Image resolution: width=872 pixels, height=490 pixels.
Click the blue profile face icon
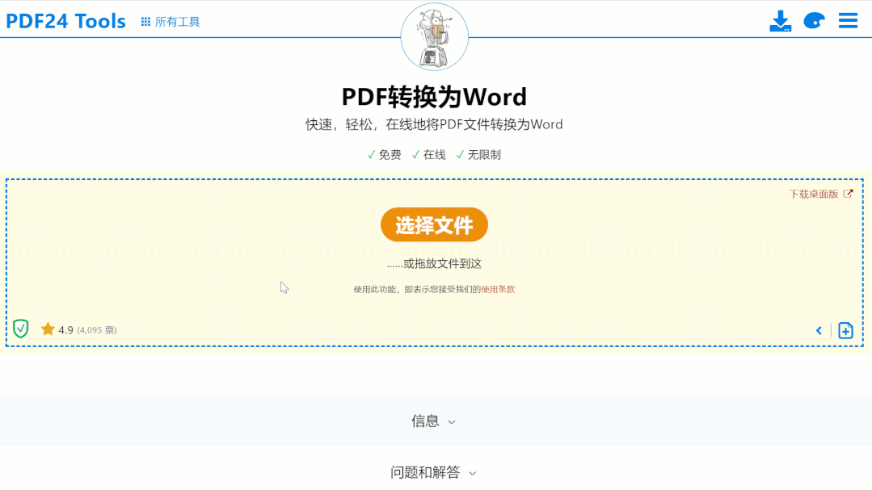[814, 21]
